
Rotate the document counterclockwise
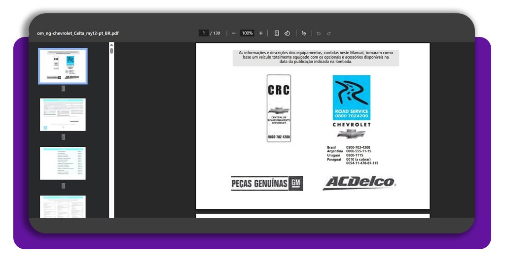click(x=287, y=33)
